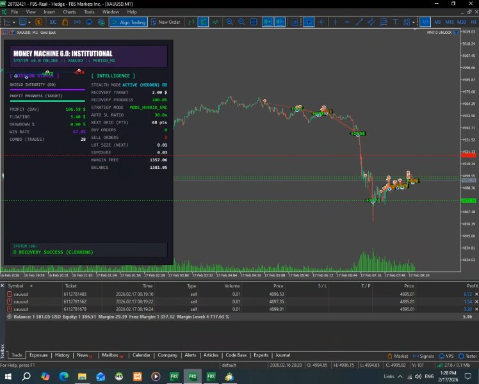Select the trendline drawing tool
The width and height of the screenshot is (479, 384).
tap(359, 22)
